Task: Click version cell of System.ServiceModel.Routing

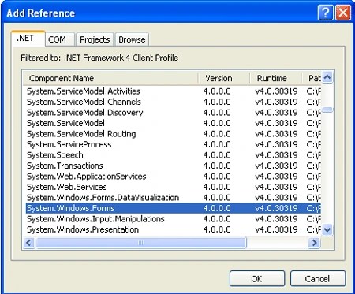Action: [x=217, y=134]
